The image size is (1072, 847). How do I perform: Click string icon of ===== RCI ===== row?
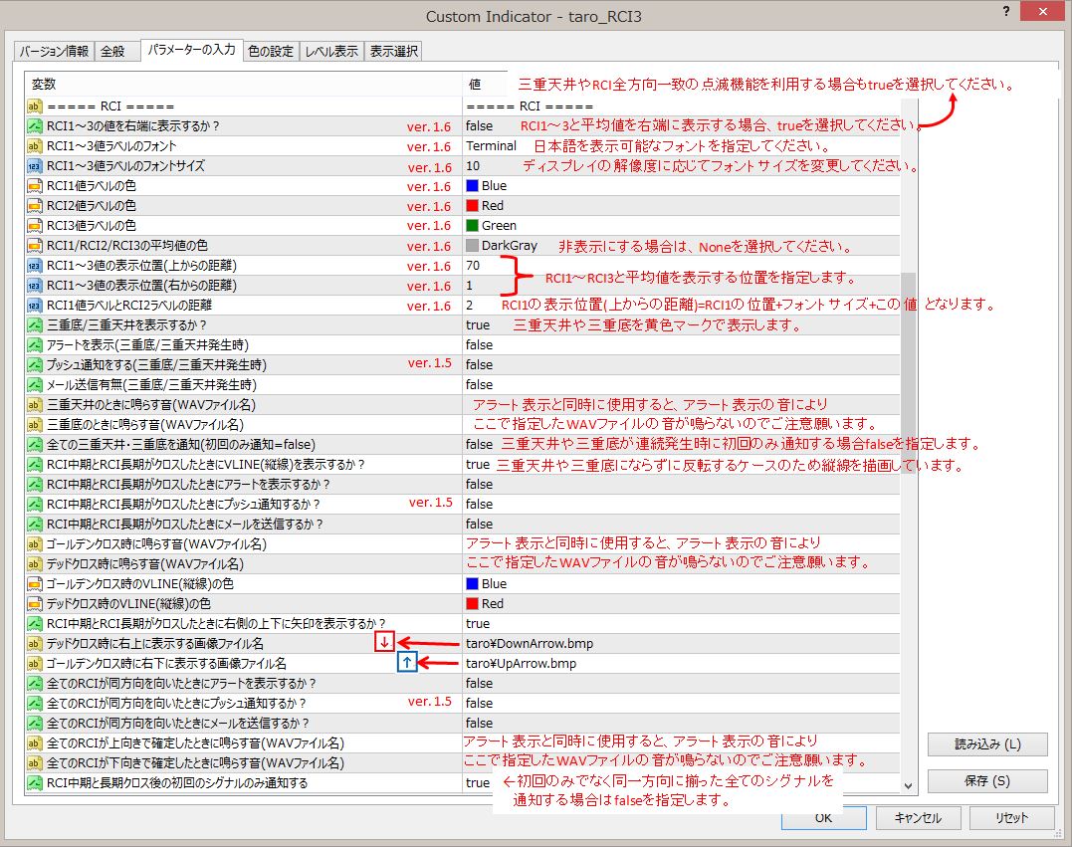(x=34, y=106)
